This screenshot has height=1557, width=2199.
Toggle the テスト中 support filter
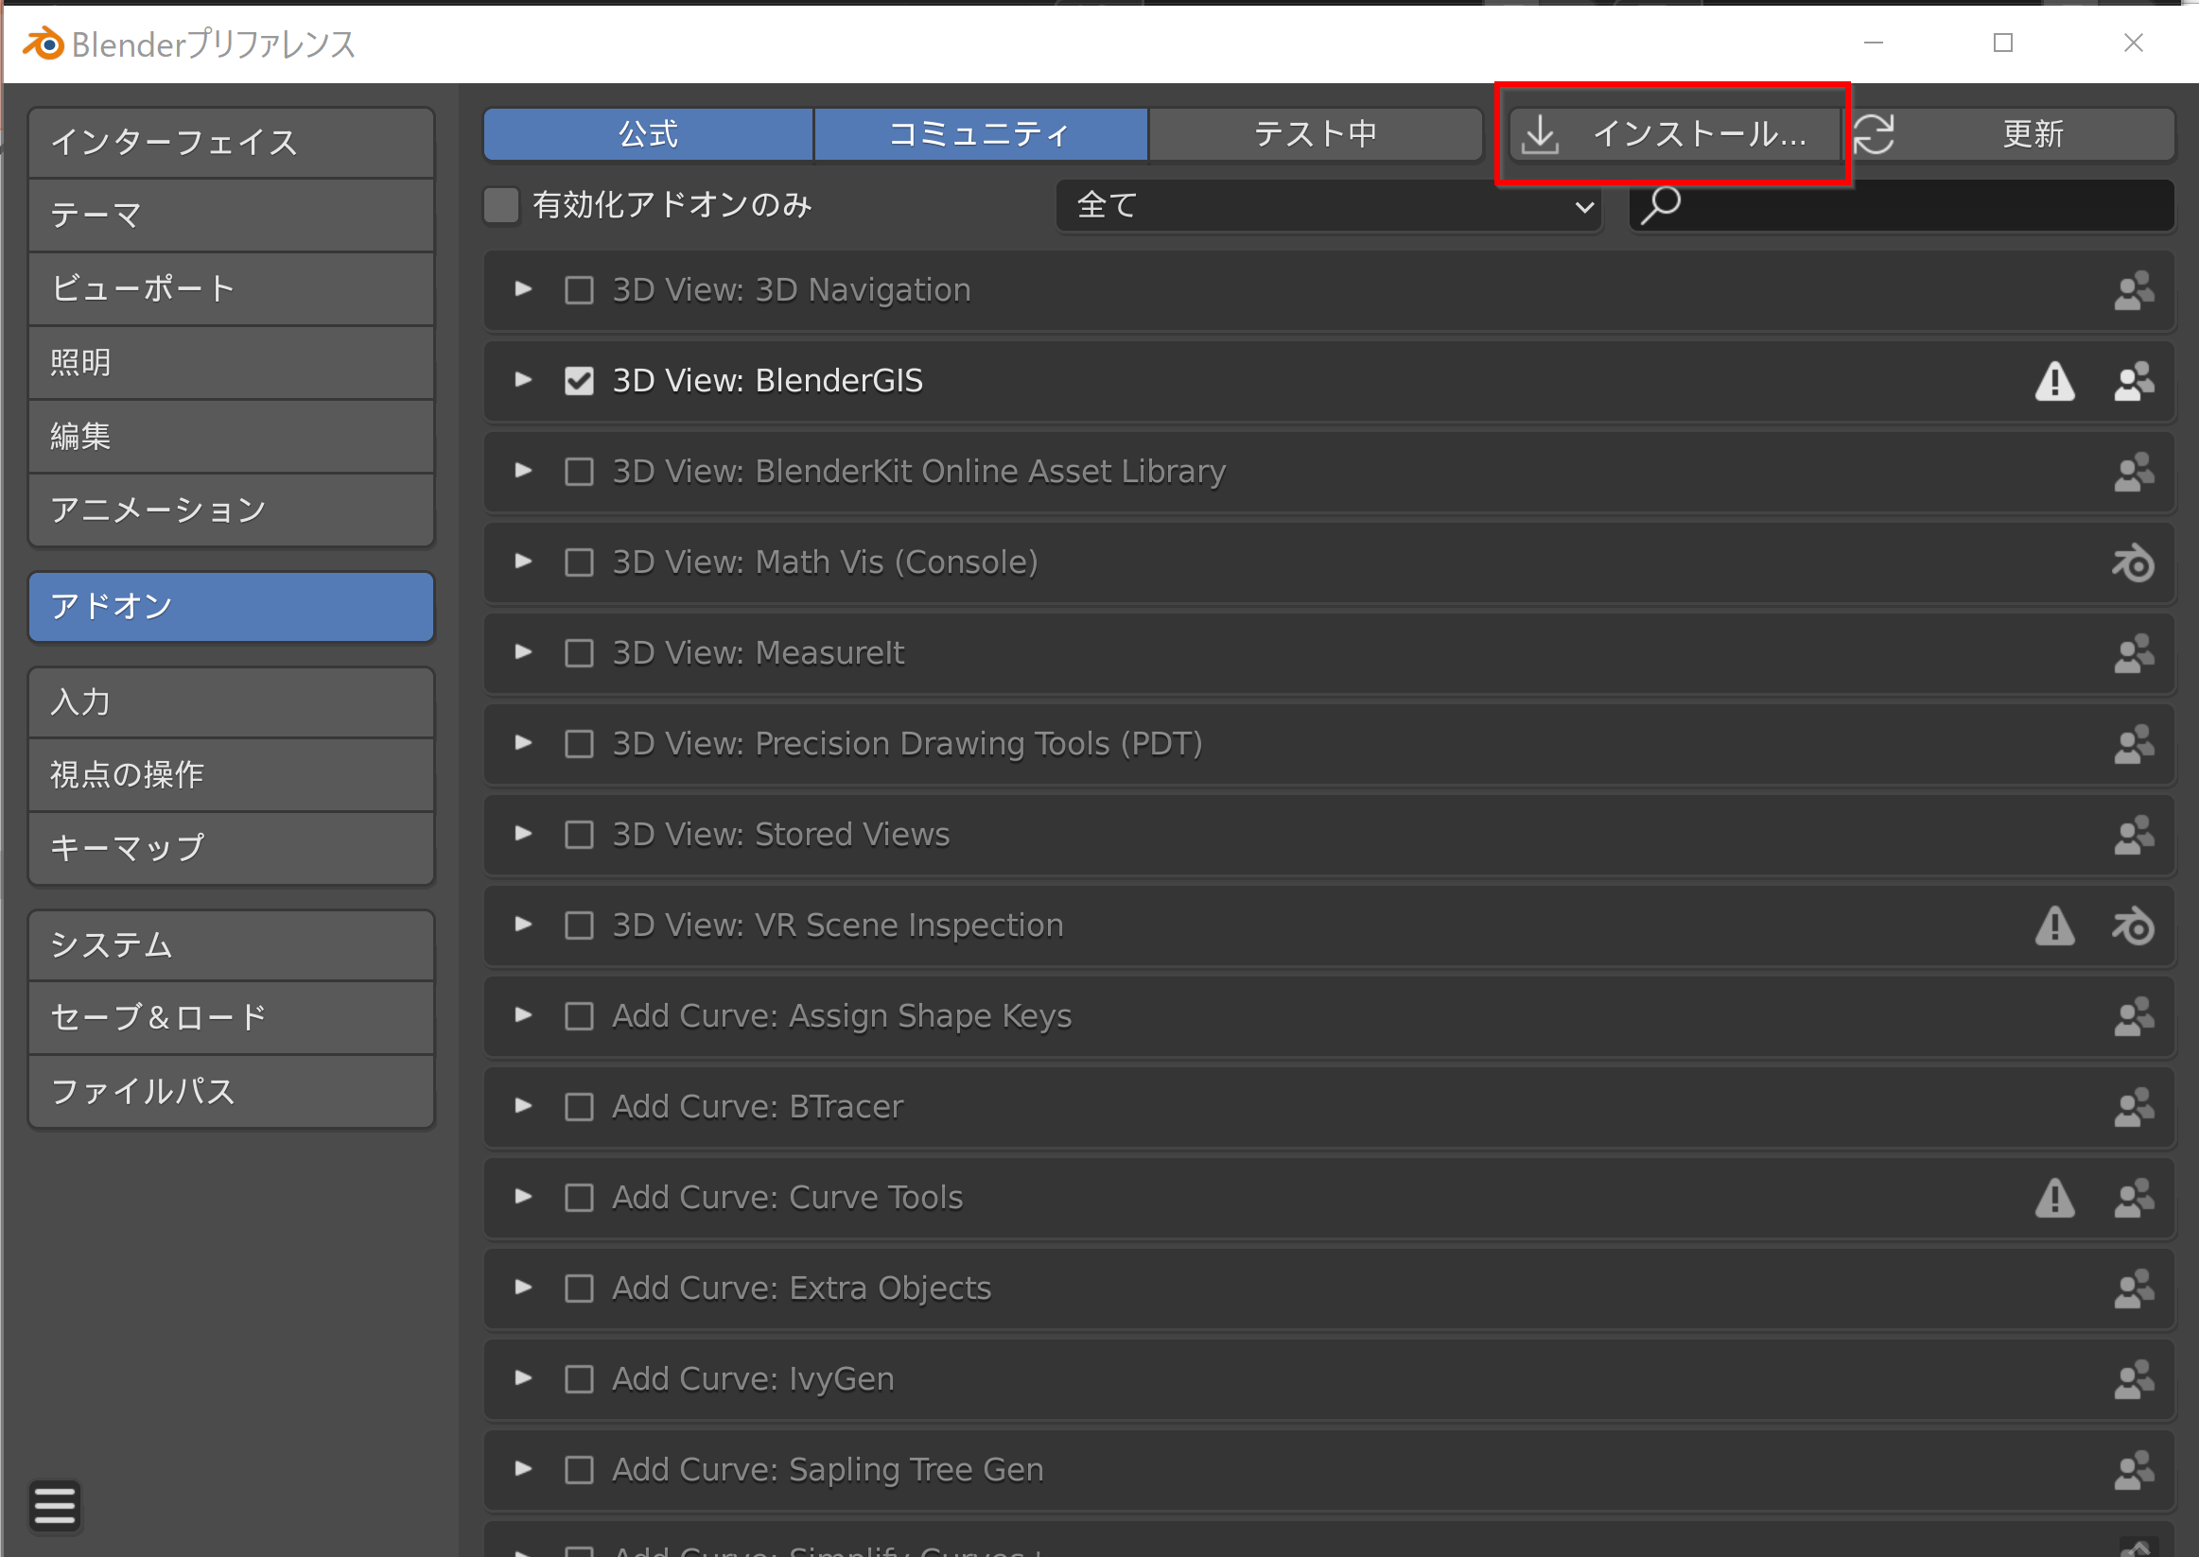point(1315,134)
